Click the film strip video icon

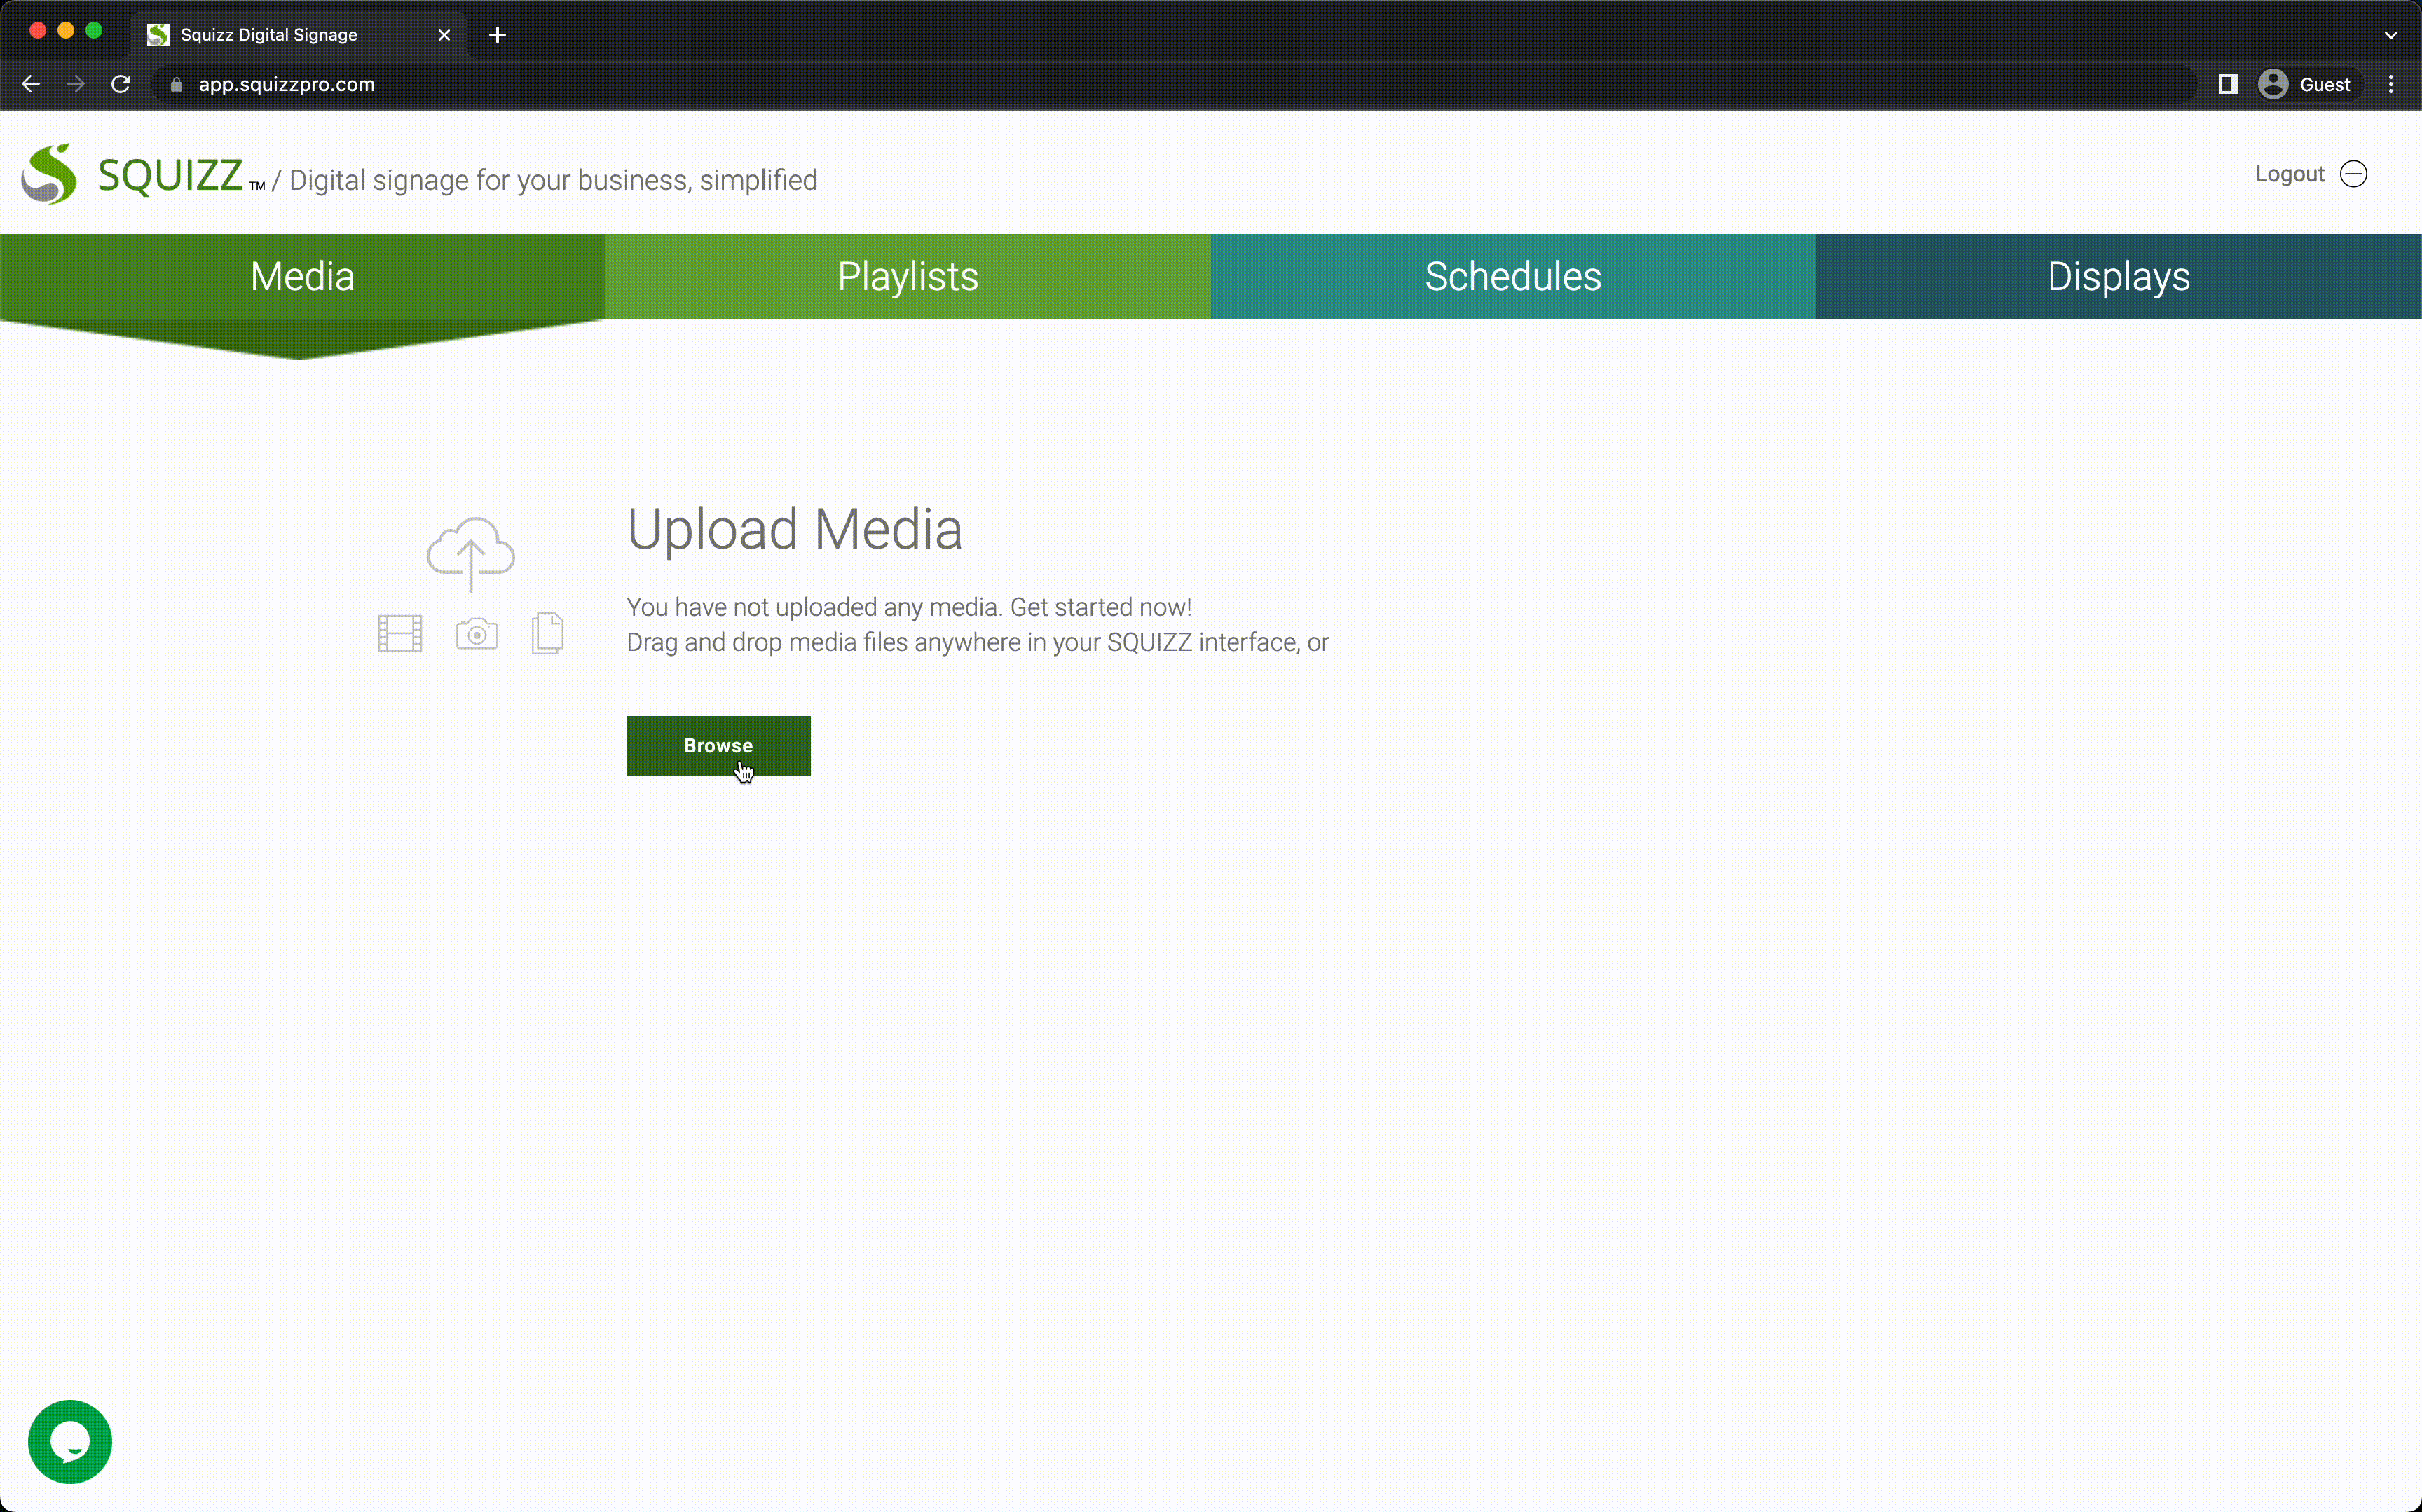[x=400, y=633]
